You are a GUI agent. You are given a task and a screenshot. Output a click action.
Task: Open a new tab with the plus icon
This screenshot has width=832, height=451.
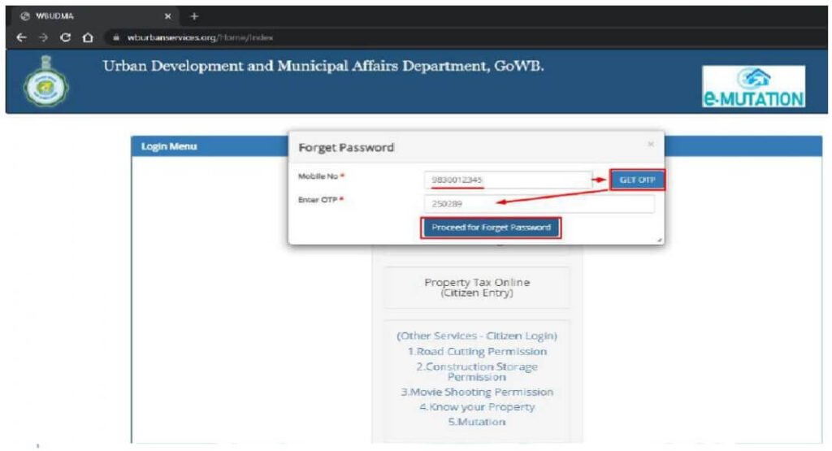click(x=194, y=16)
